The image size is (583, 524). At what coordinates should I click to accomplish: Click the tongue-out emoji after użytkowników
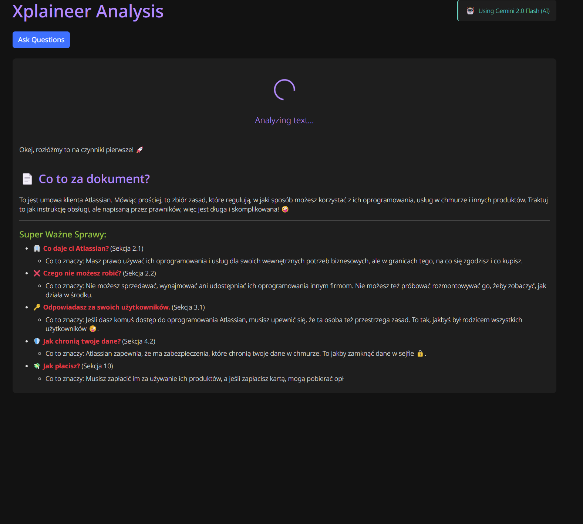point(93,329)
